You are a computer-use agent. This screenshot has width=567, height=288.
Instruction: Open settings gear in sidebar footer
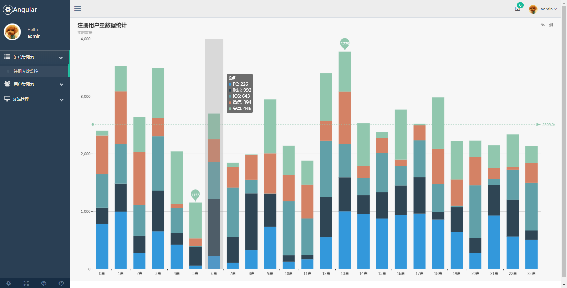coord(9,283)
